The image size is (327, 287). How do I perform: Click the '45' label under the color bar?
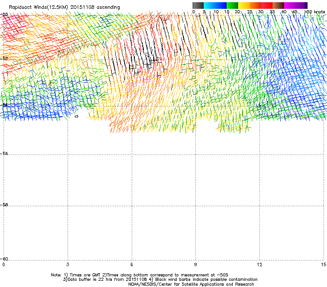pos(295,11)
